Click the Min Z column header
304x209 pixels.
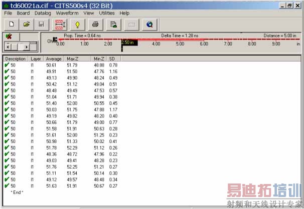99,58
